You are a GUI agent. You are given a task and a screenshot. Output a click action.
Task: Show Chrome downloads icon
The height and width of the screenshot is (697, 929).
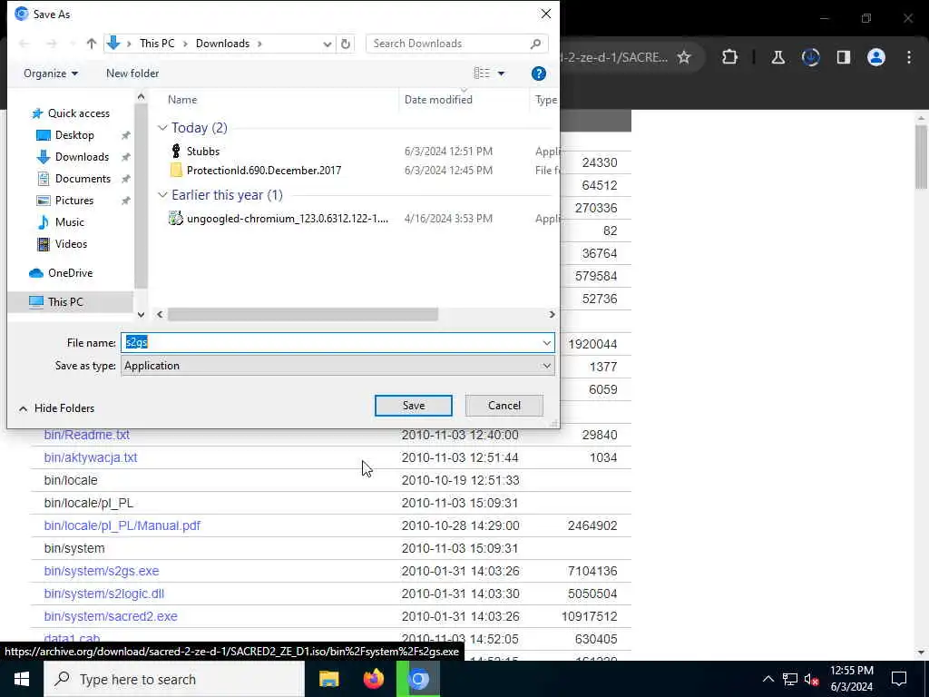click(810, 57)
